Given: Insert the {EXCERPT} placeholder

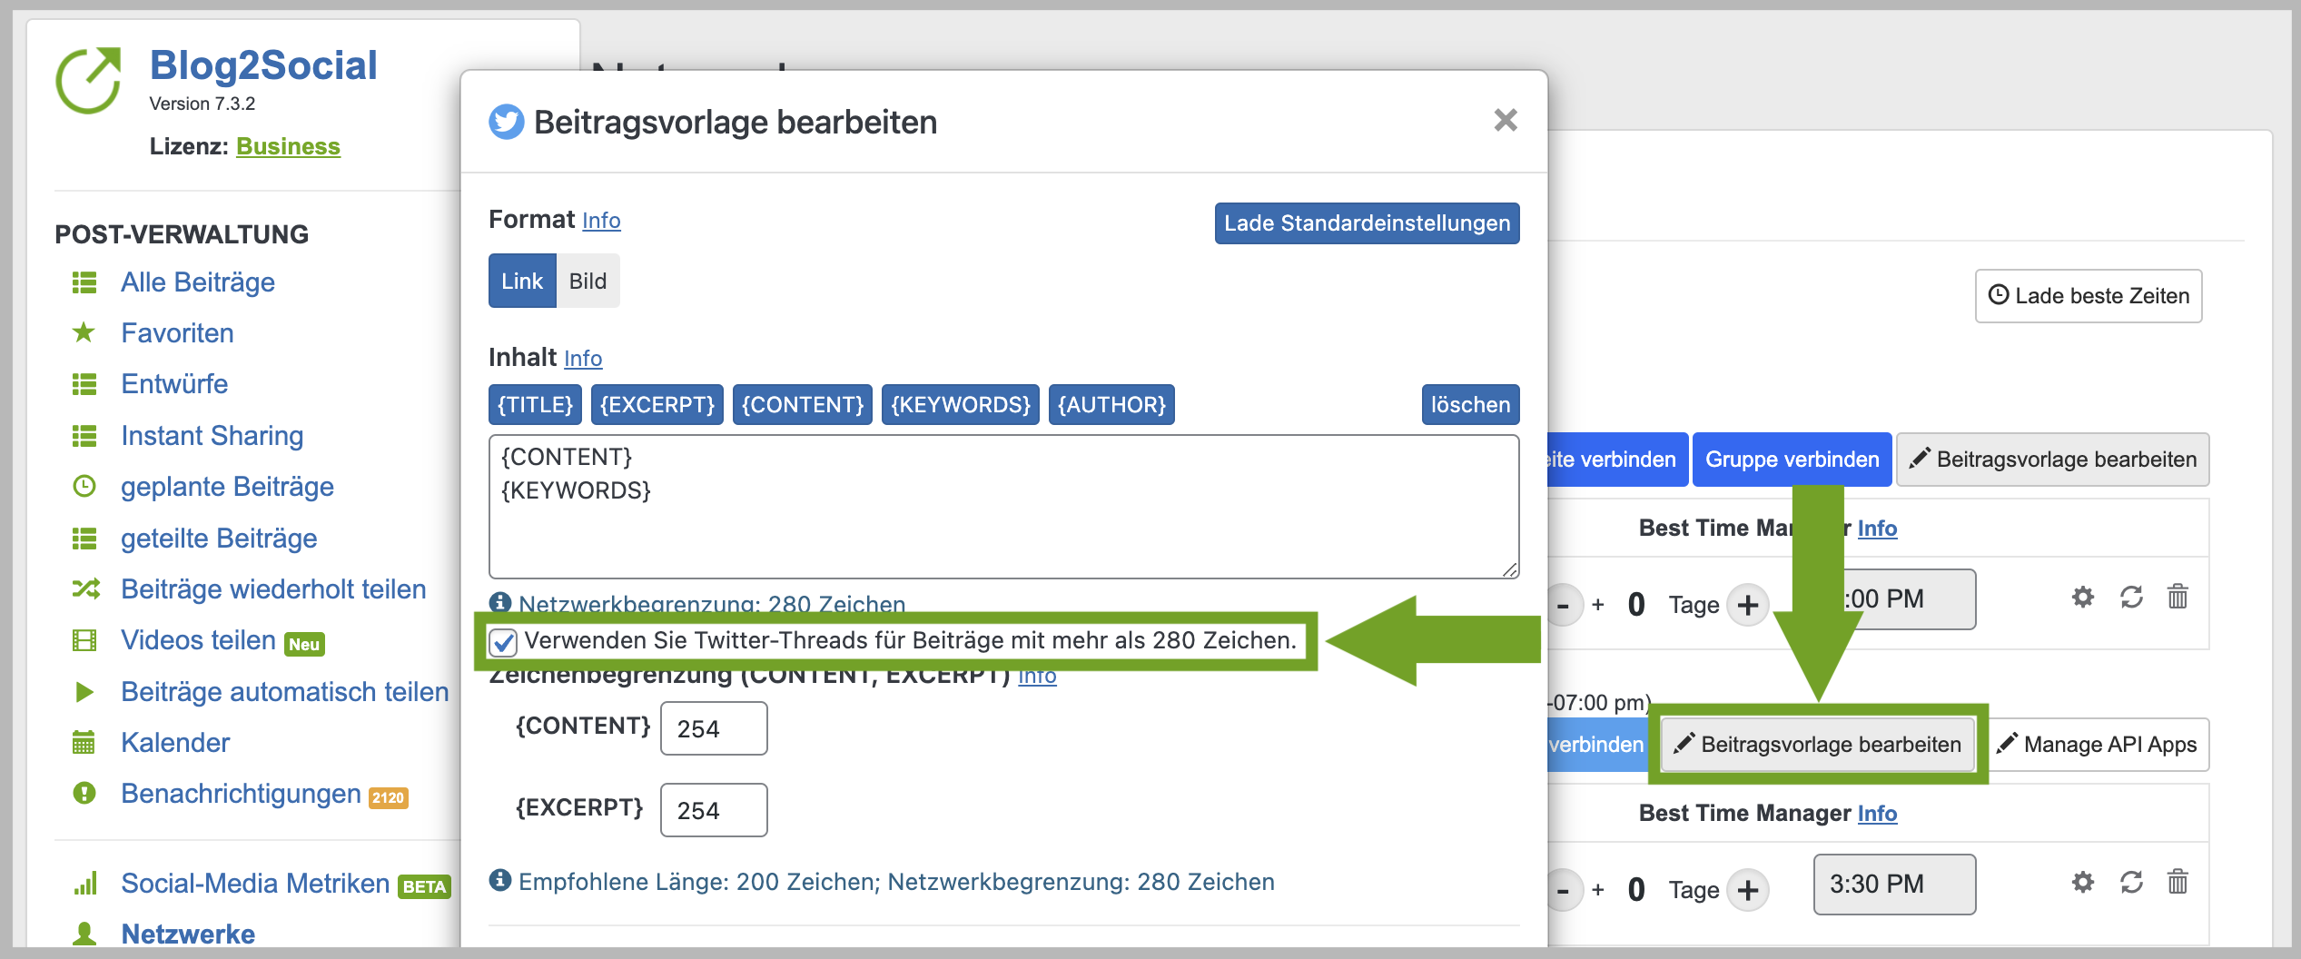Looking at the screenshot, I should (x=657, y=405).
